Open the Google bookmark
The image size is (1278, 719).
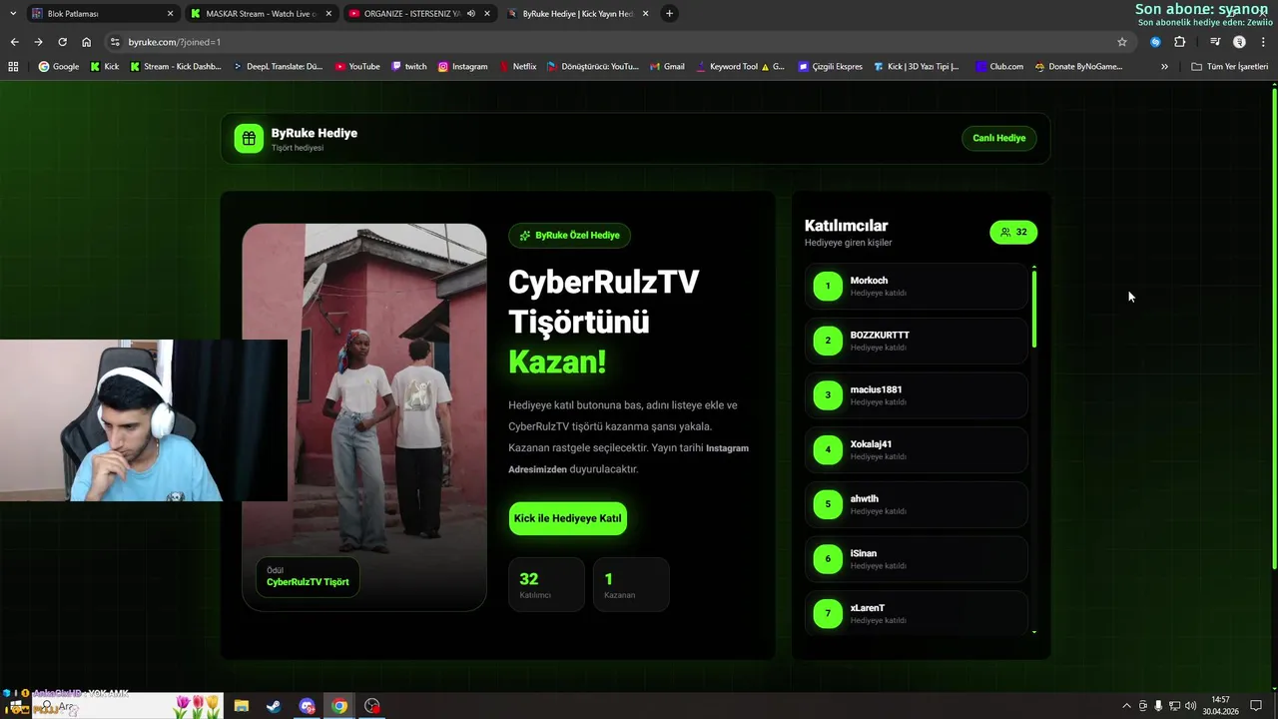[x=59, y=67]
